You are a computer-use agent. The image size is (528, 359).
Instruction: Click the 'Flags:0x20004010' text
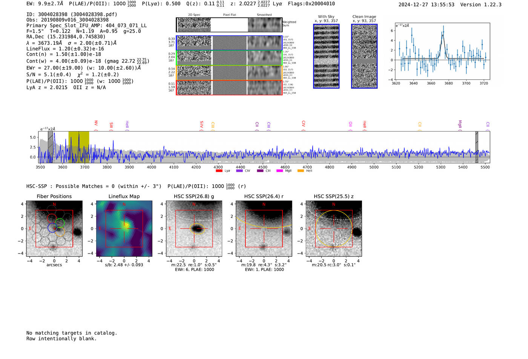tap(311, 4)
